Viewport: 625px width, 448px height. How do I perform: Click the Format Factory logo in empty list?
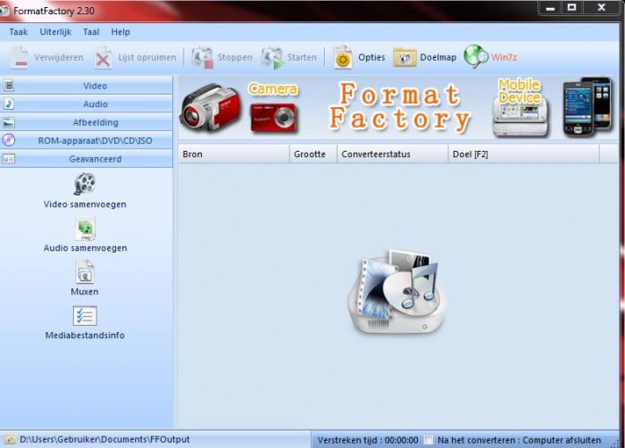click(397, 291)
